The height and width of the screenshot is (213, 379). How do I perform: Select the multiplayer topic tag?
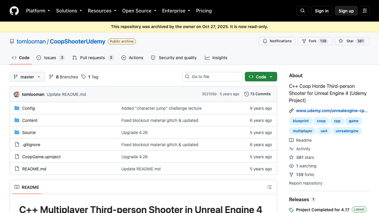click(303, 131)
